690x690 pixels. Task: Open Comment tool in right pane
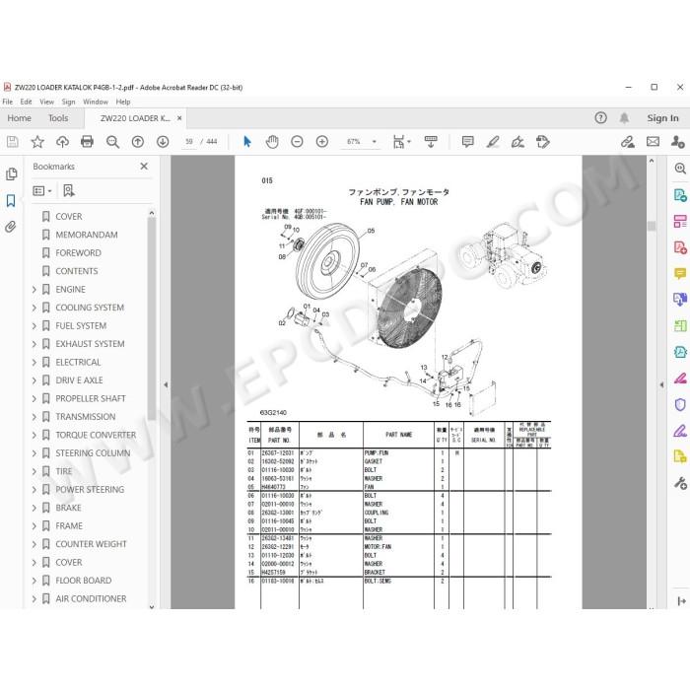point(680,274)
